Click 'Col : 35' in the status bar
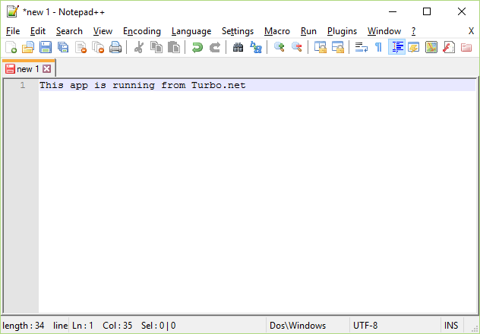The height and width of the screenshot is (334, 480). (117, 326)
